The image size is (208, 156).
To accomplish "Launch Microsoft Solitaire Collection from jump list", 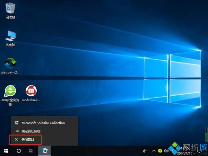I will pos(43,123).
